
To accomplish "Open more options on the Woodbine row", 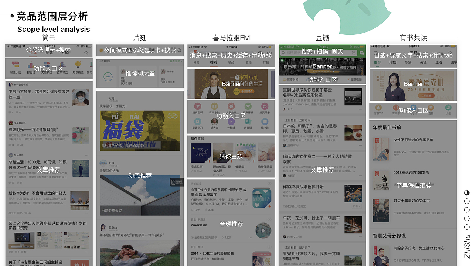I will (x=250, y=238).
